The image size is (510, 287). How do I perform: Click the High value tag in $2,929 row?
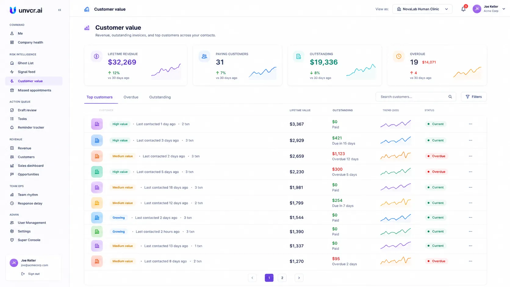coord(120,140)
